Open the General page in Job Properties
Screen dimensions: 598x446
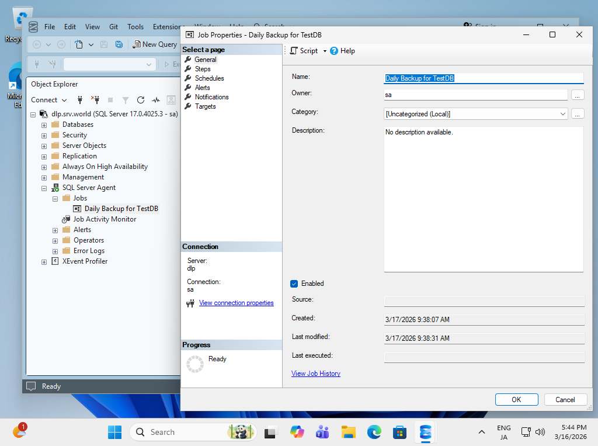point(205,60)
